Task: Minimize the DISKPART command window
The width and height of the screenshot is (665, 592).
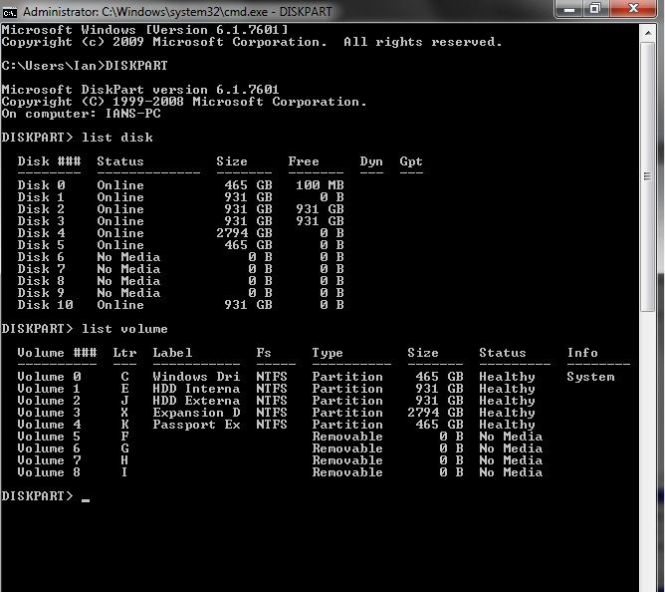Action: click(x=569, y=9)
